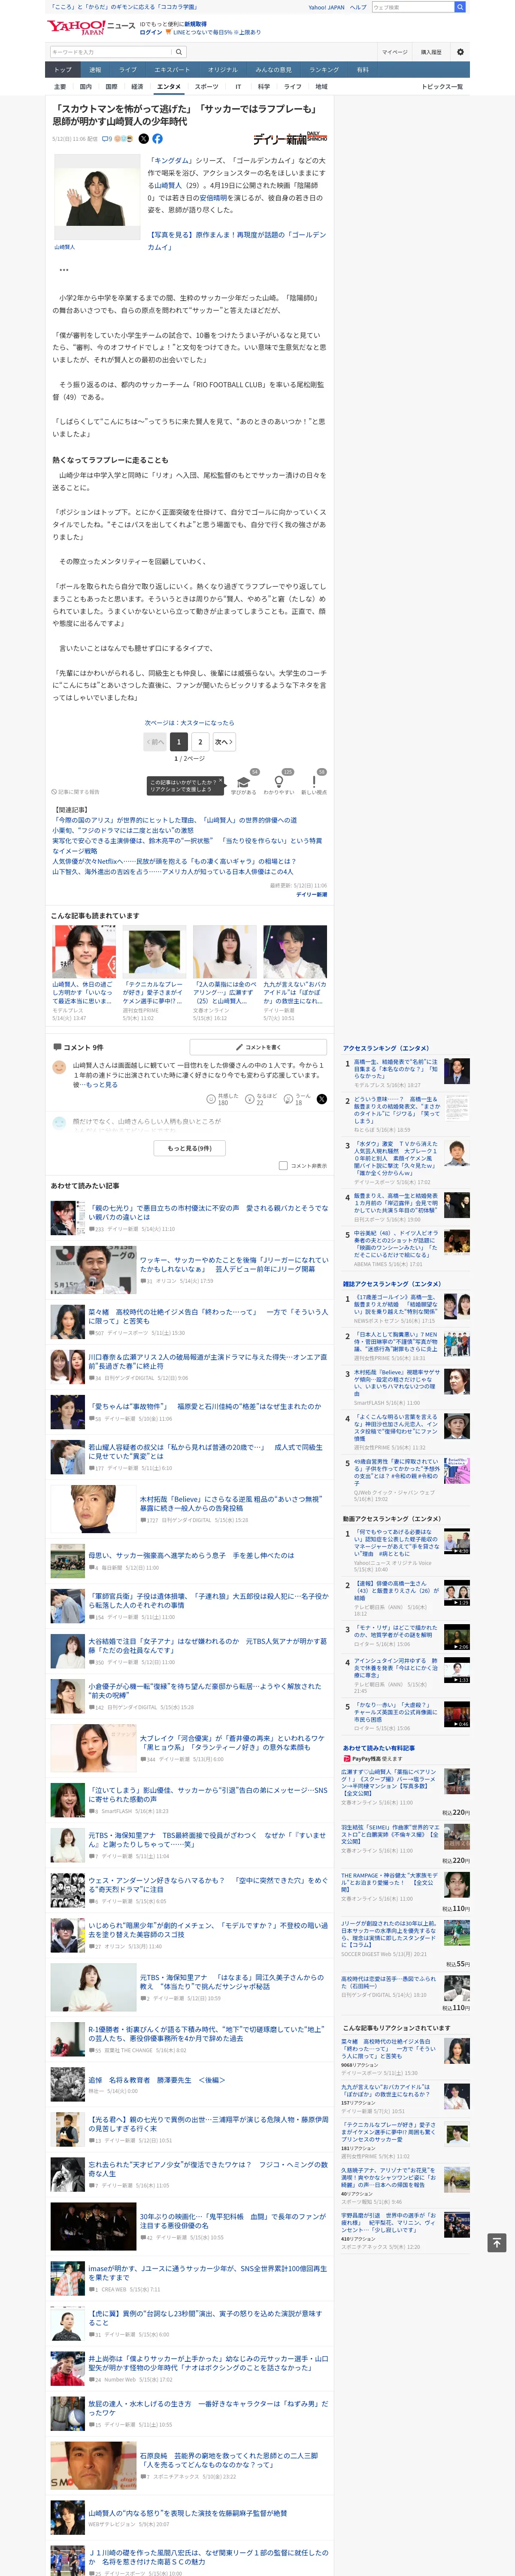515x2576 pixels.
Task: Click the Yahoo! JAPAN news logo
Action: [x=91, y=27]
